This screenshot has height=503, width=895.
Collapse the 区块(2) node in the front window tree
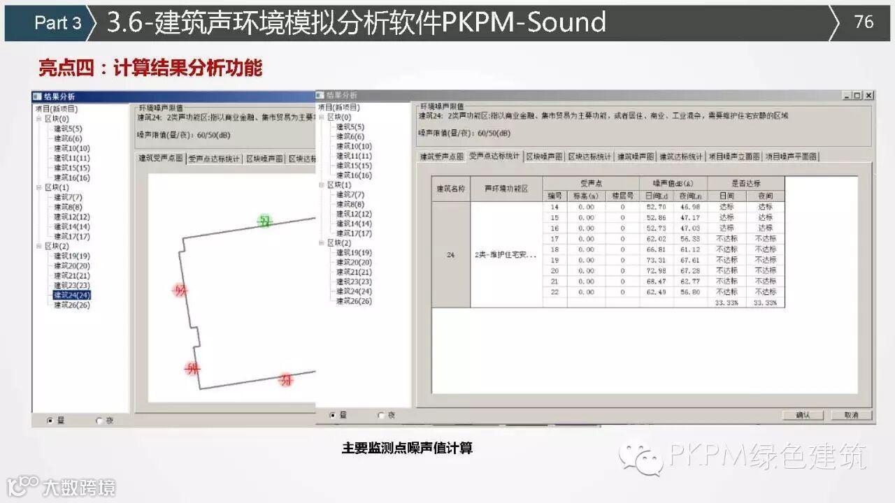[x=322, y=243]
